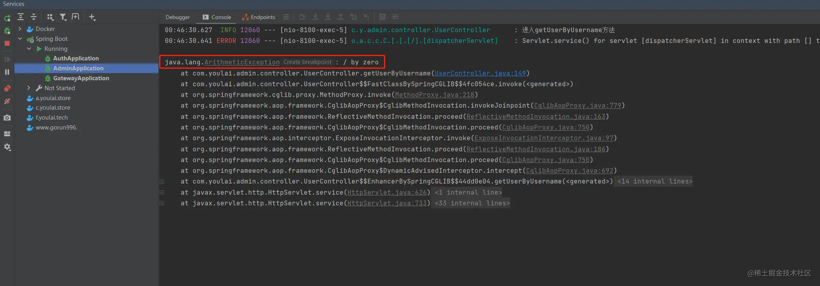
Task: Click the Rerun in debug mode bug icon
Action: click(7, 31)
